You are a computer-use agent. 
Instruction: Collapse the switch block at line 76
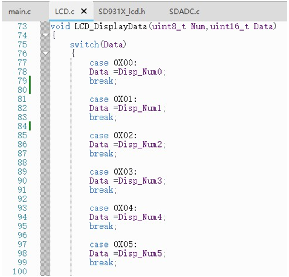tap(45, 53)
